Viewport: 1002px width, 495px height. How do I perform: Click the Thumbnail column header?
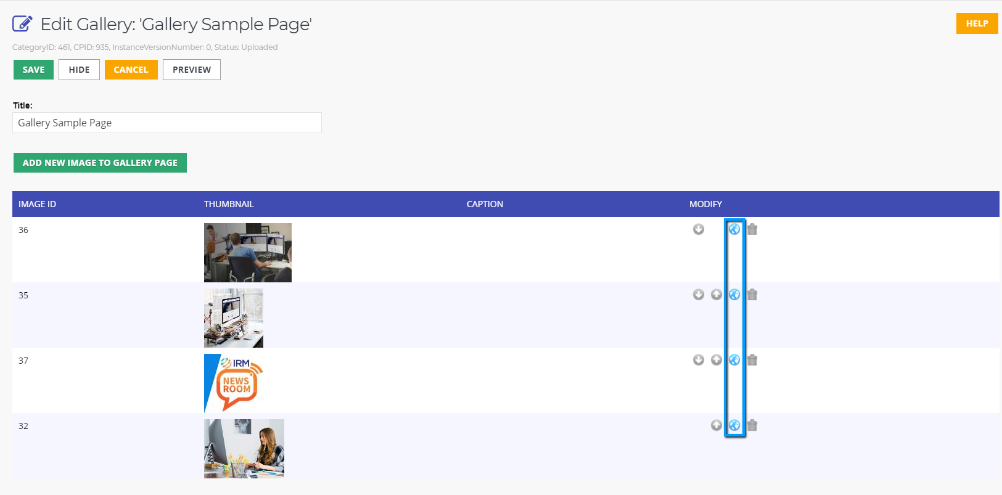click(x=229, y=204)
